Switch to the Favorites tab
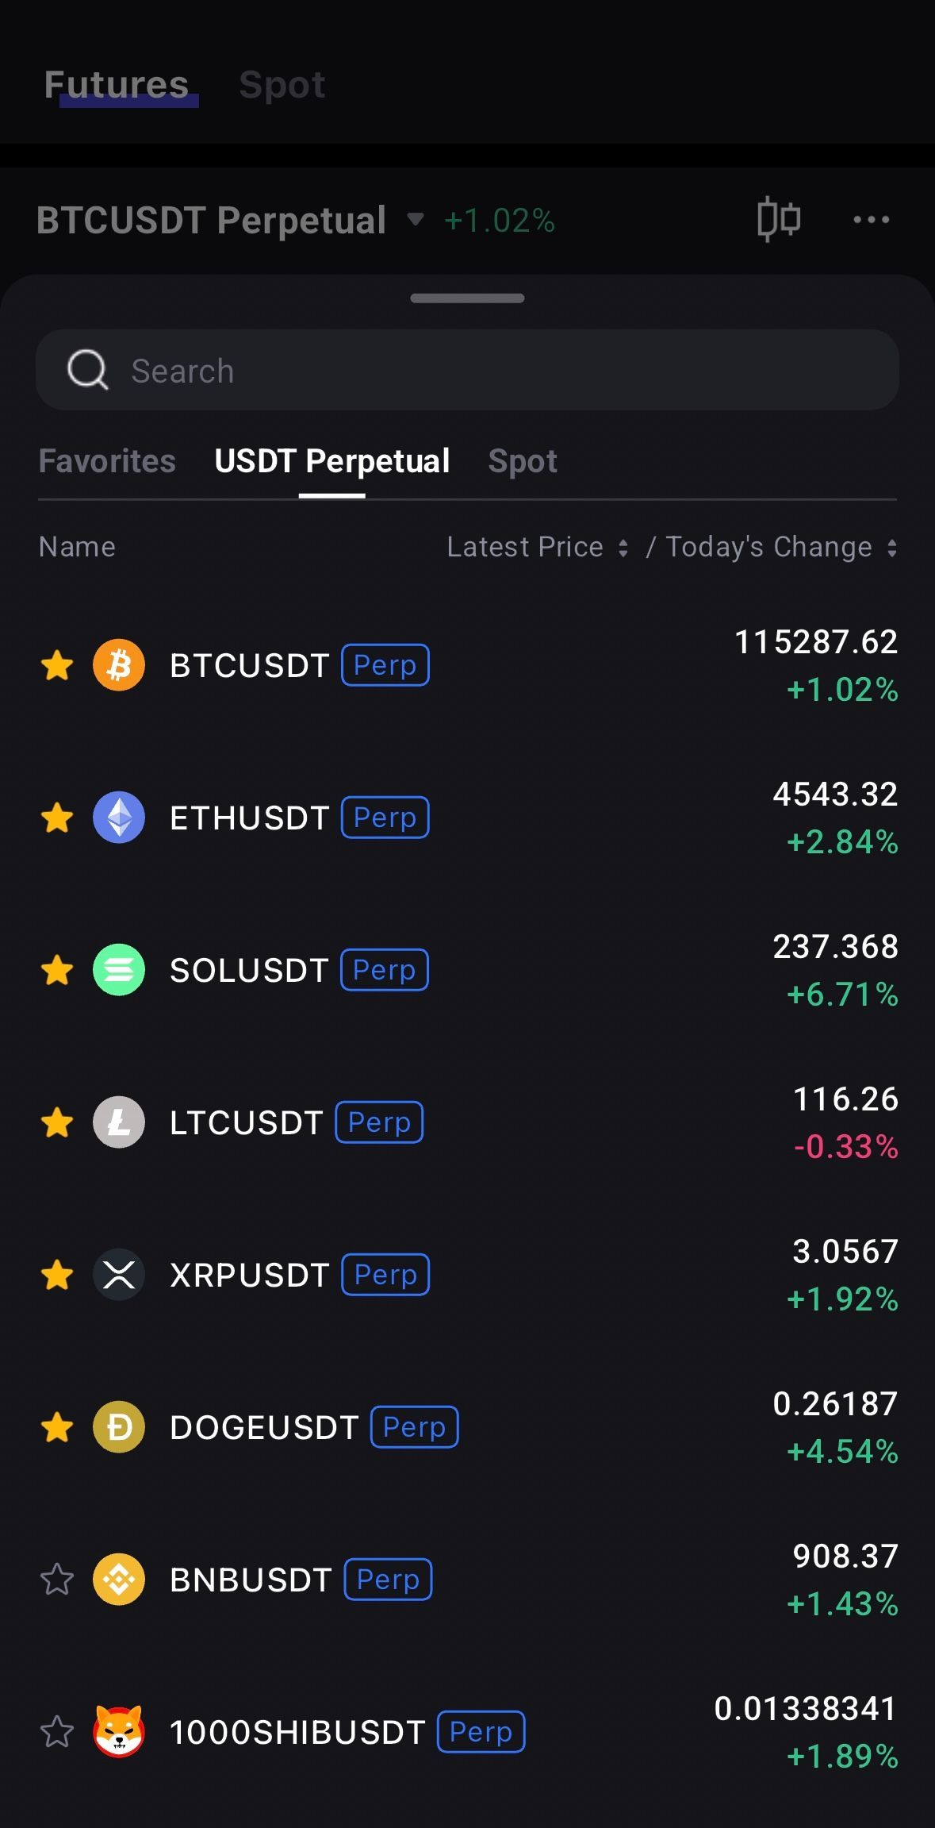935x1828 pixels. click(x=107, y=461)
